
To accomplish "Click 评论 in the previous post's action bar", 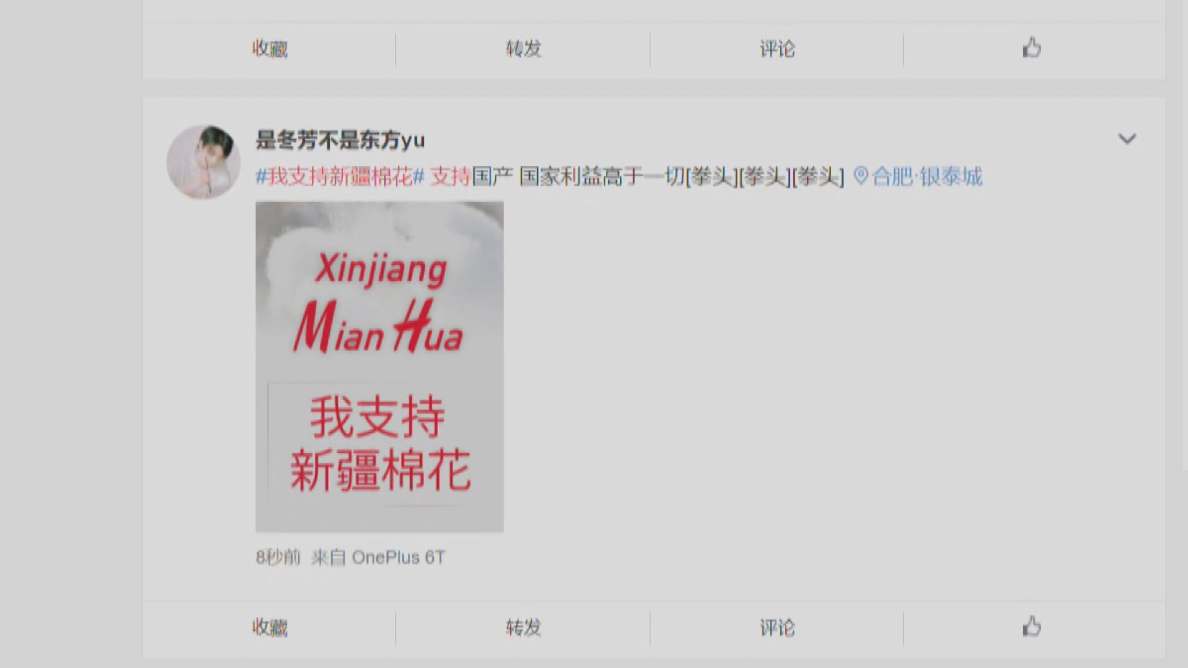I will click(777, 48).
